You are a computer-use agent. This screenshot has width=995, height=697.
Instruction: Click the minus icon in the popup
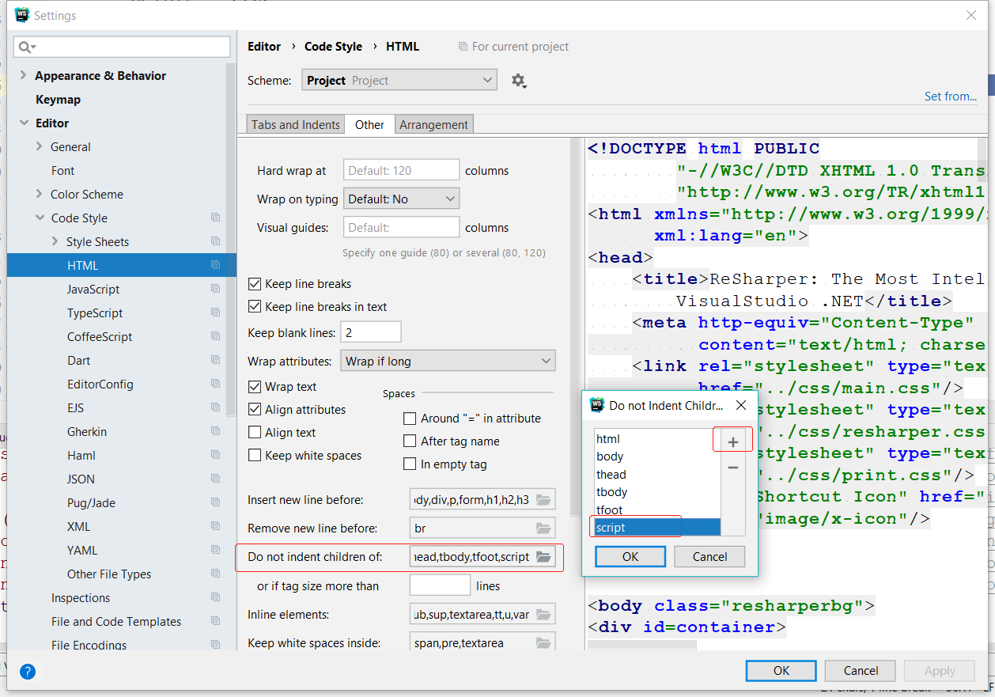[732, 468]
